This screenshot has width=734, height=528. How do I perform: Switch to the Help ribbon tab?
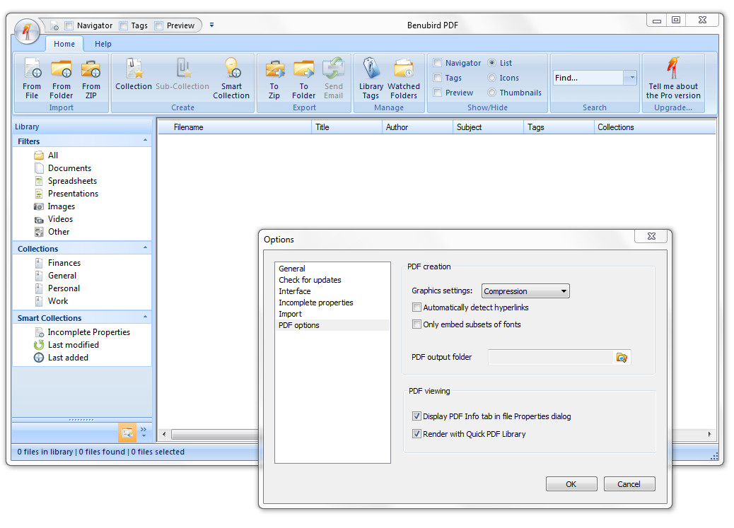click(x=103, y=44)
